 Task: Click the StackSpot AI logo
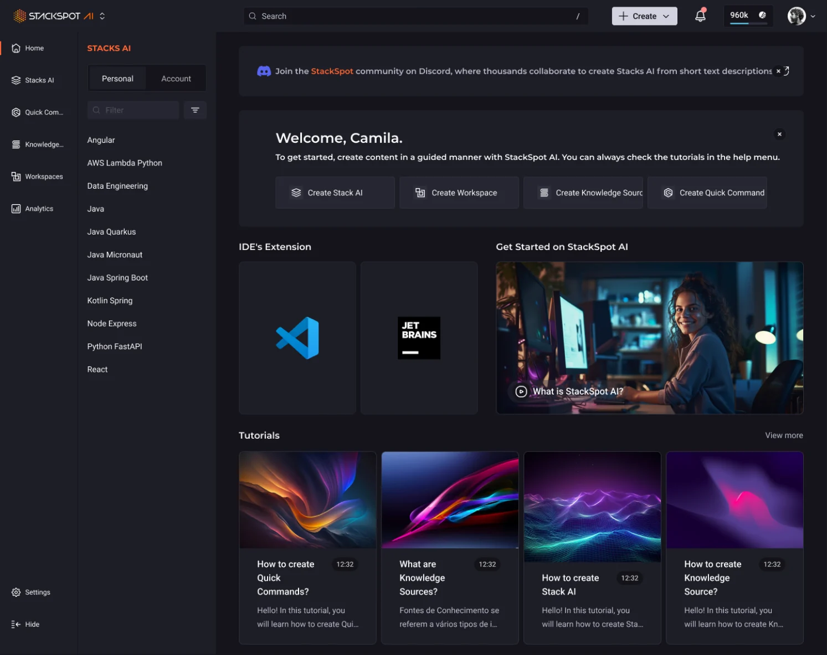click(54, 16)
